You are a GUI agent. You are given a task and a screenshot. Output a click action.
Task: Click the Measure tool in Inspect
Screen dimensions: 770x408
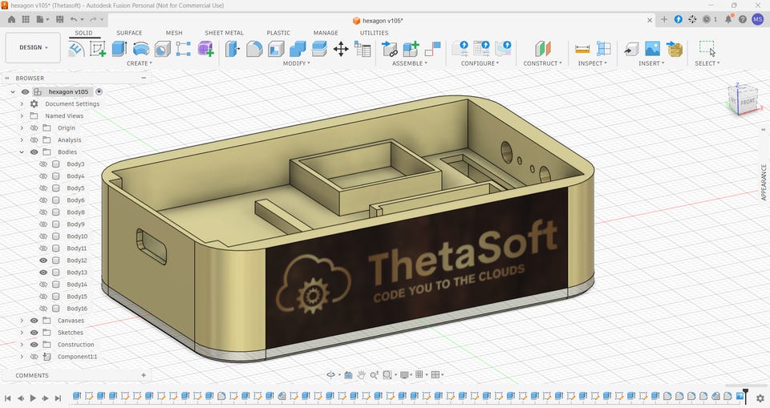582,49
